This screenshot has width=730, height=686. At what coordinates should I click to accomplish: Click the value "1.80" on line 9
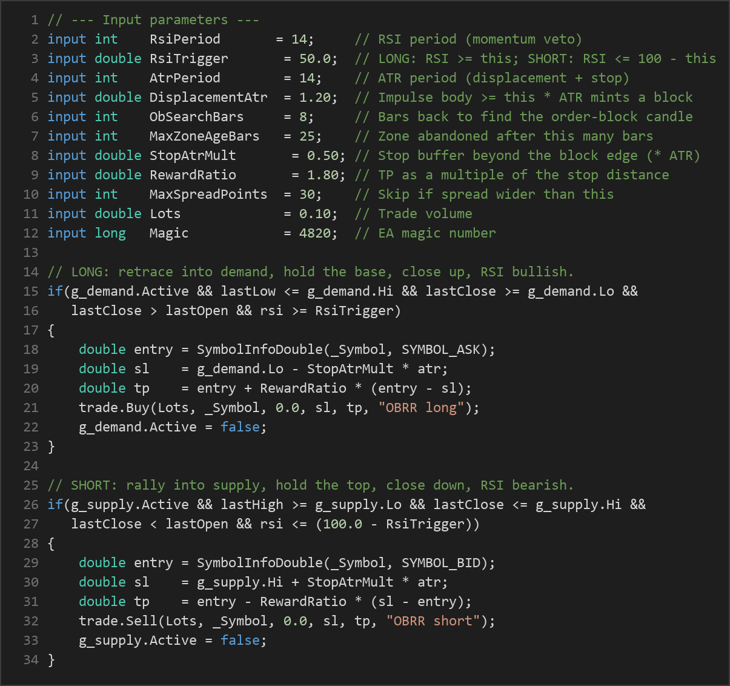[x=322, y=175]
